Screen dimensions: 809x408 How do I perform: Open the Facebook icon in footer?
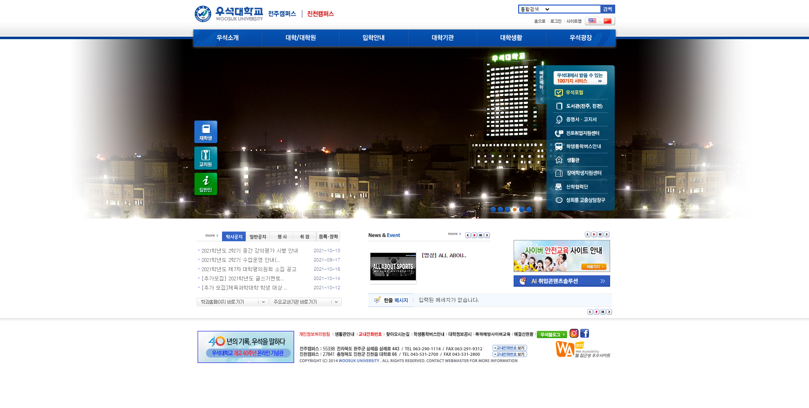coord(584,333)
